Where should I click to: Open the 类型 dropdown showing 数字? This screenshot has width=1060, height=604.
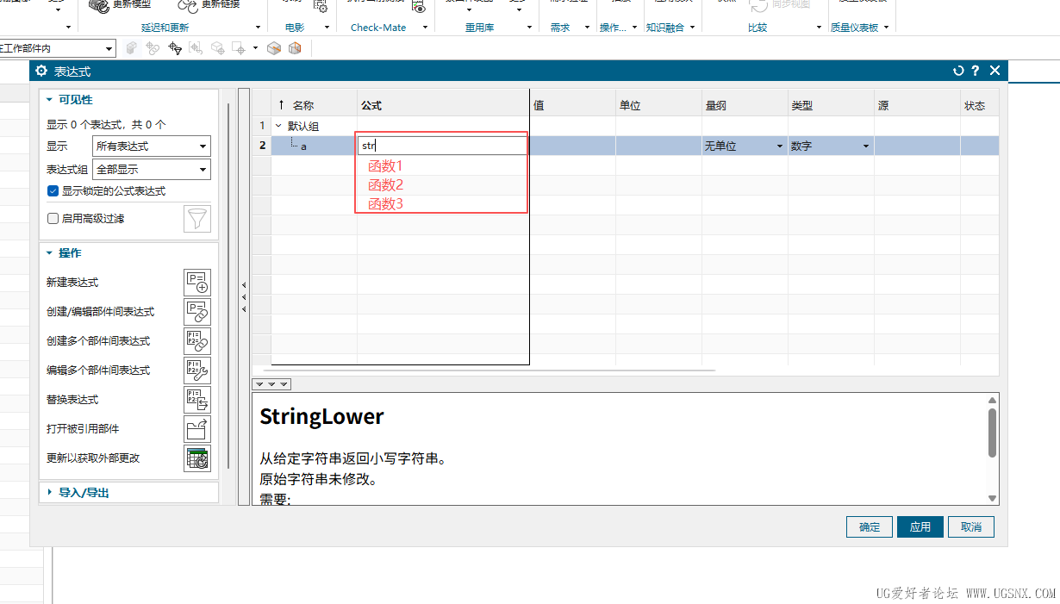coord(830,146)
